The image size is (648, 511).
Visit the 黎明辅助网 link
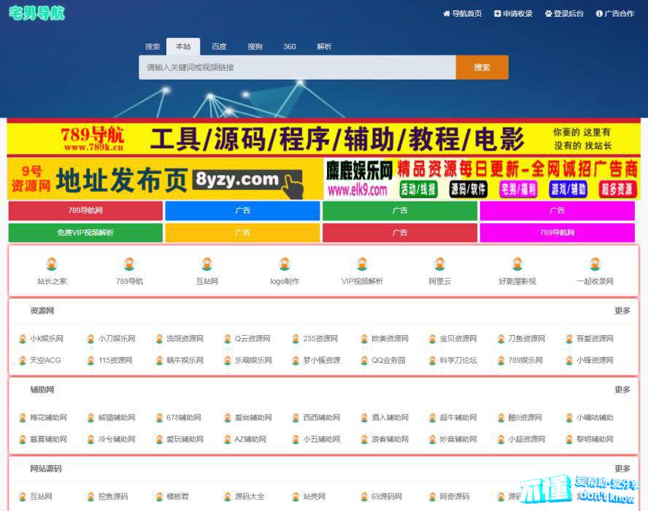coord(595,439)
